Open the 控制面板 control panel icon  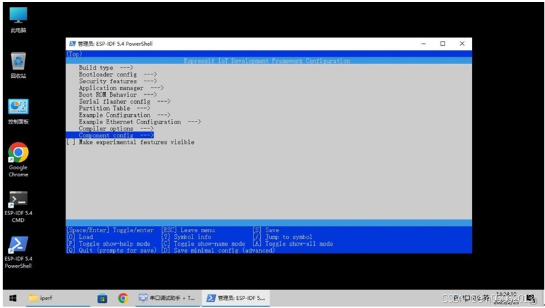[18, 111]
